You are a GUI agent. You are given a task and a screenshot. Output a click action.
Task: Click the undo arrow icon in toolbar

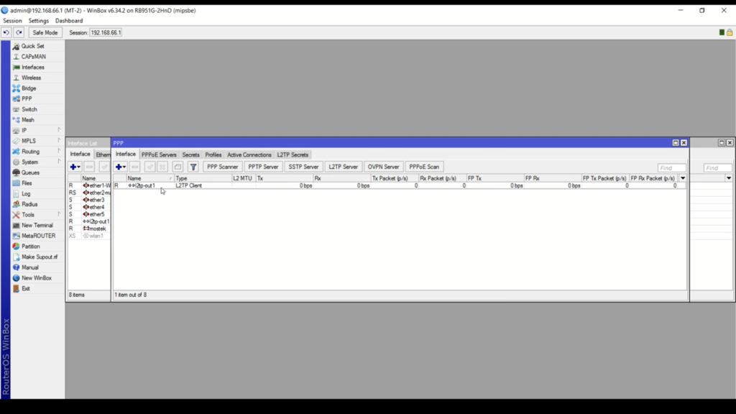[x=7, y=32]
